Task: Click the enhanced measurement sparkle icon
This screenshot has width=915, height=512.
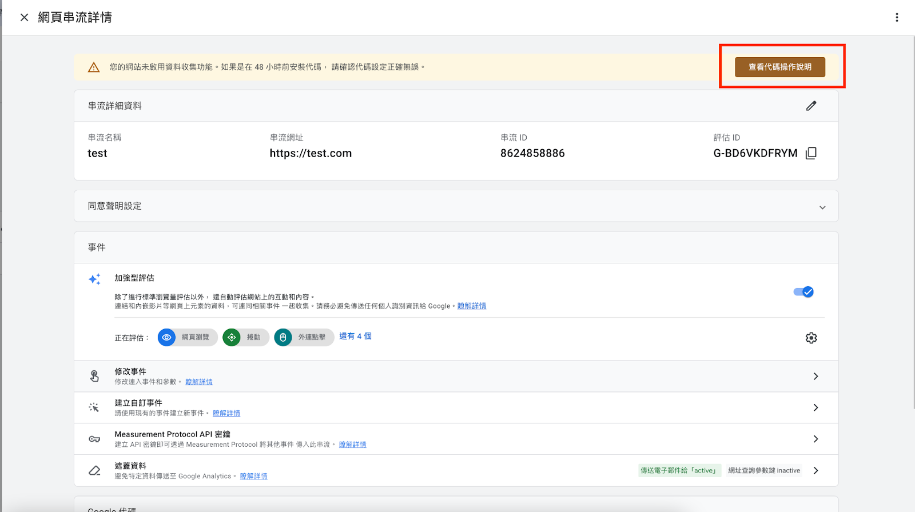Action: point(94,279)
